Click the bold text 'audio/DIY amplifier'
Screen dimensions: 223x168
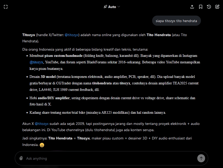click(54, 98)
